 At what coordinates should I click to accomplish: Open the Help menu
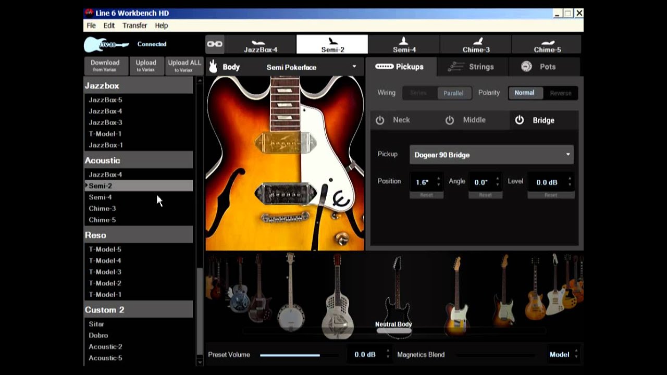click(x=162, y=26)
